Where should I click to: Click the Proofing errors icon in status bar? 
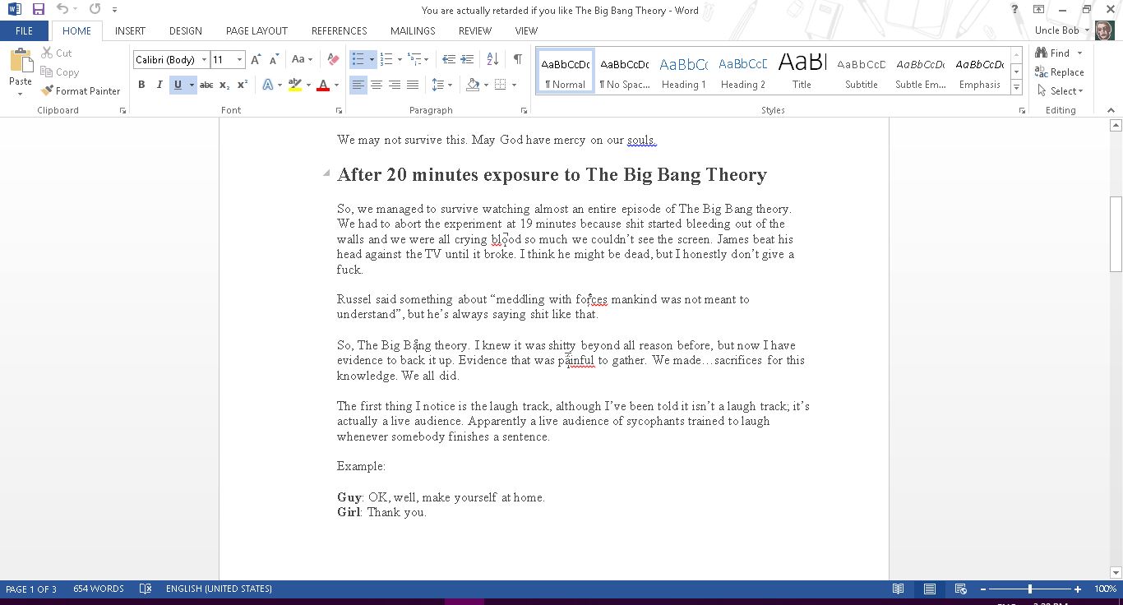point(146,589)
